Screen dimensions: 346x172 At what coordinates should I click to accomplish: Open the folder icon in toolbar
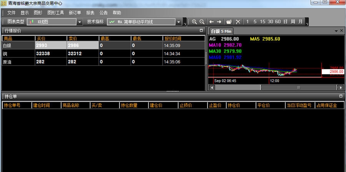coord(229,22)
